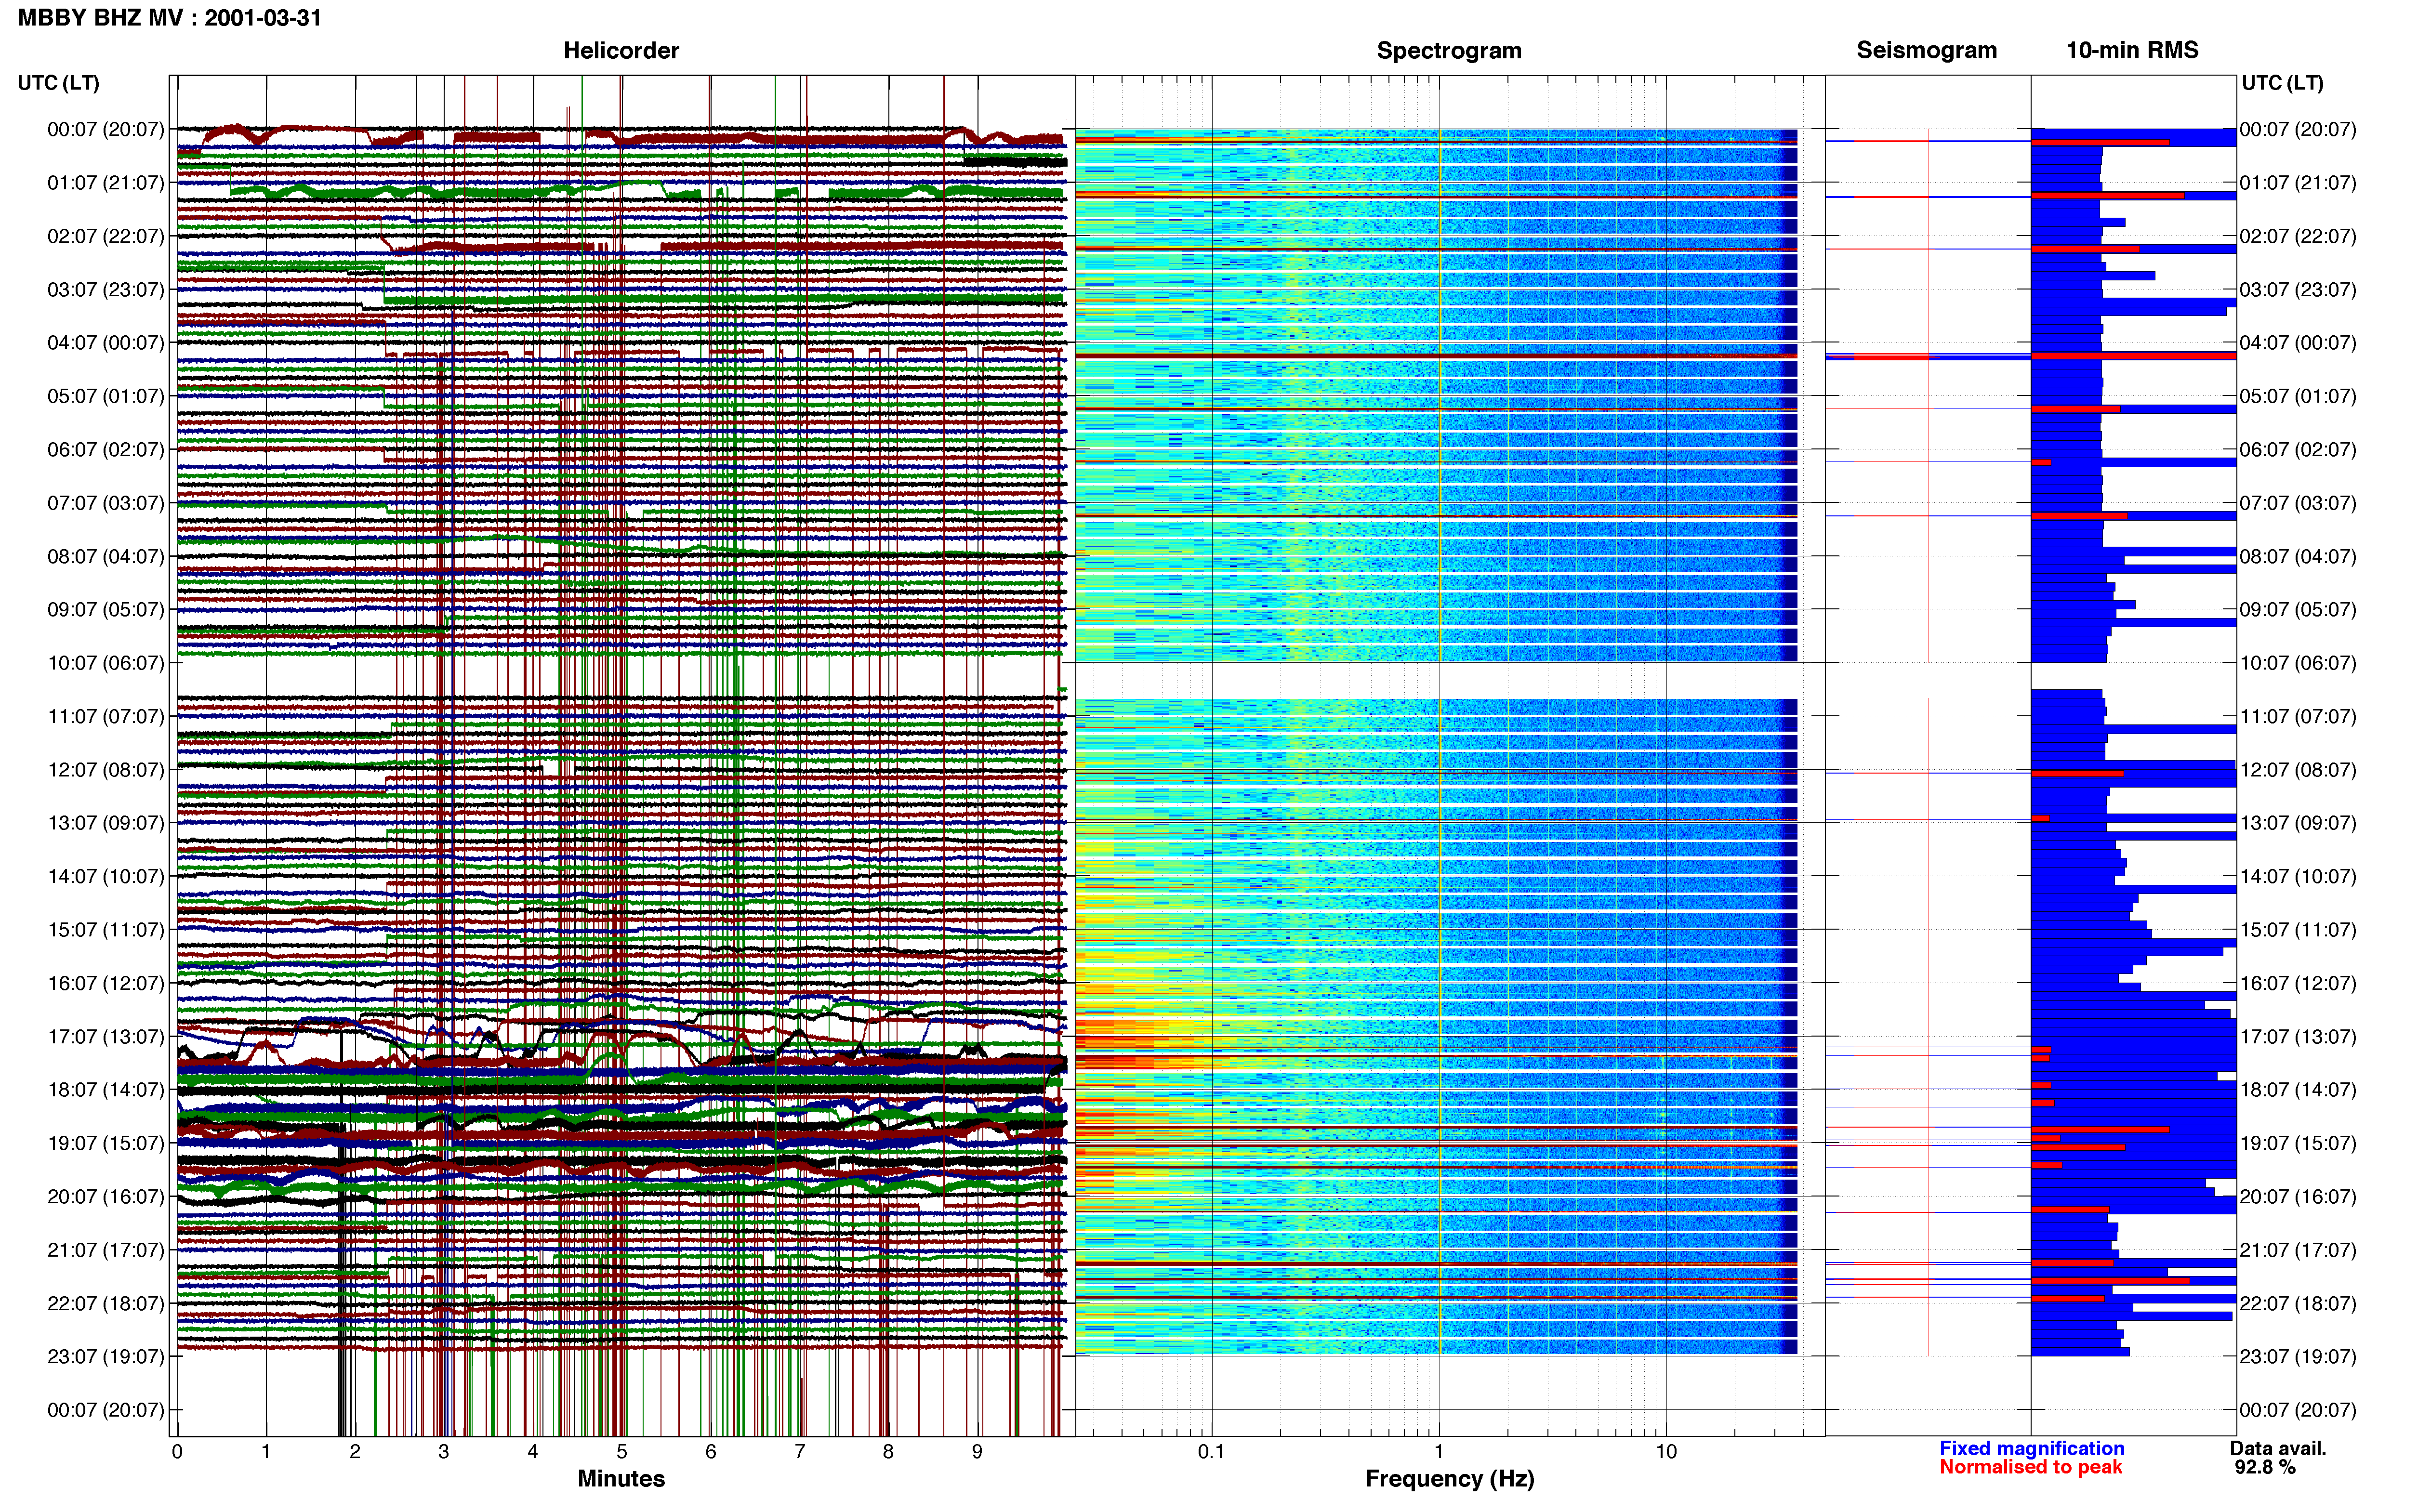Image resolution: width=2418 pixels, height=1512 pixels.
Task: Click the "UTC (LT)" label beside the RMS panel
Action: click(2282, 83)
